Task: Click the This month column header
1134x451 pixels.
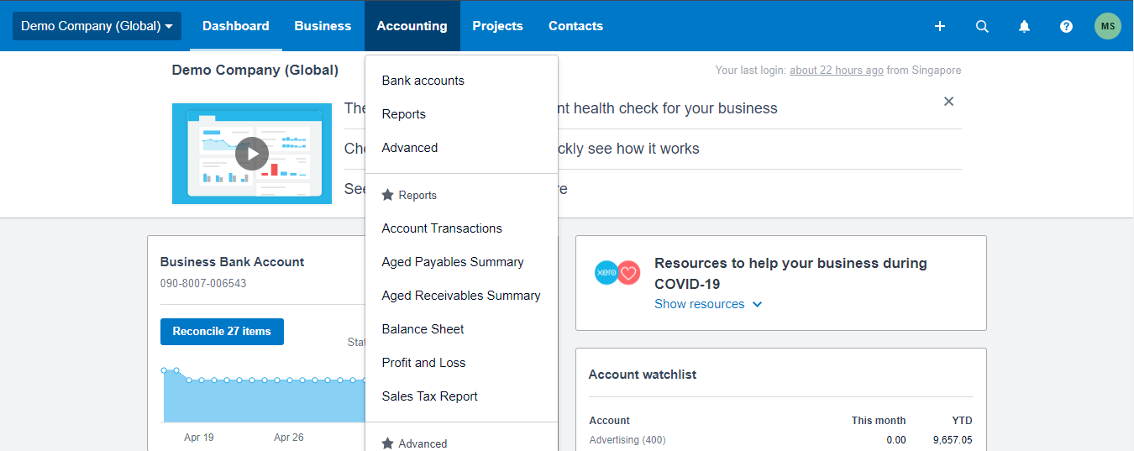Action: coord(879,421)
